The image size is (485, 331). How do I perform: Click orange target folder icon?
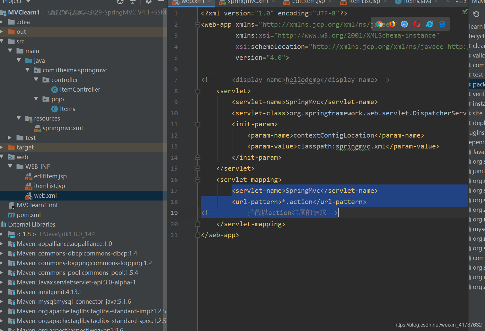(11, 148)
